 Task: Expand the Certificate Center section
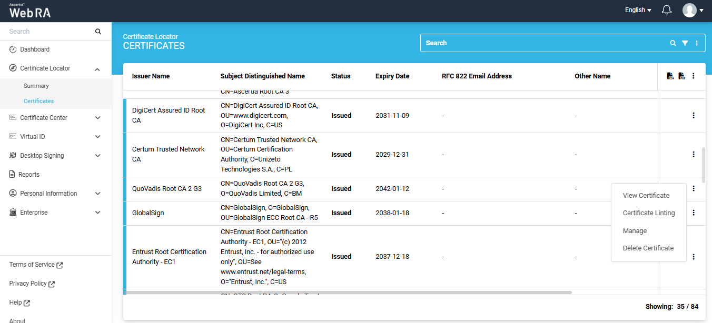pos(97,118)
